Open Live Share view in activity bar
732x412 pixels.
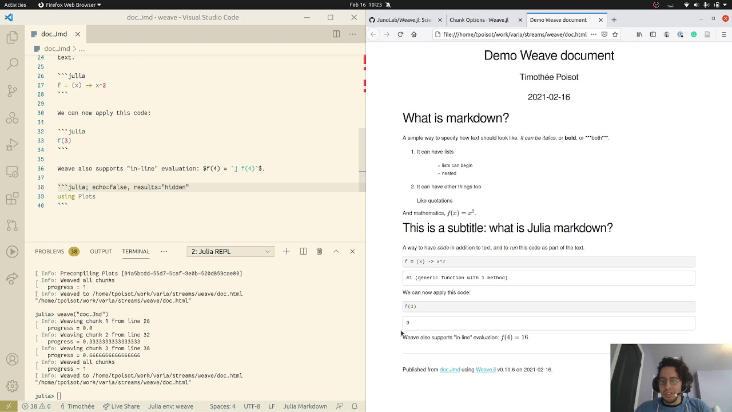tap(12, 279)
